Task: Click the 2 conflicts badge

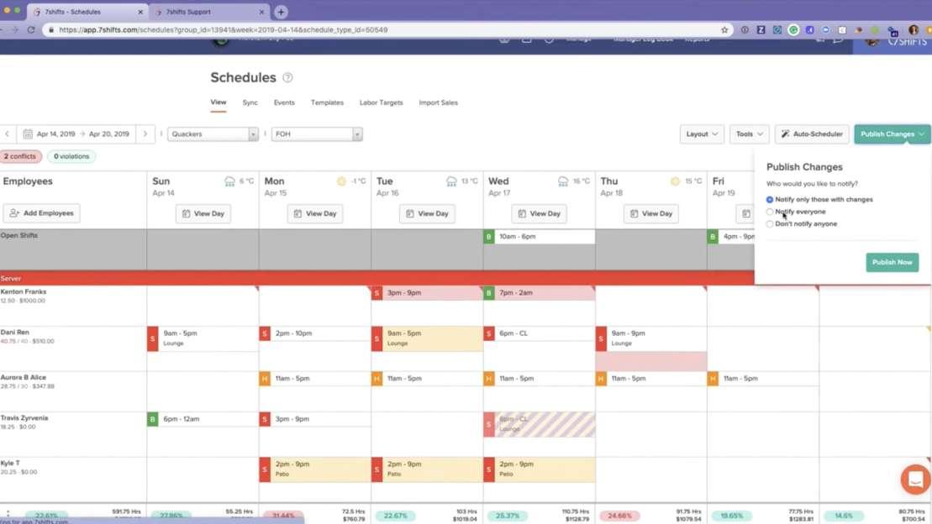Action: click(x=21, y=156)
